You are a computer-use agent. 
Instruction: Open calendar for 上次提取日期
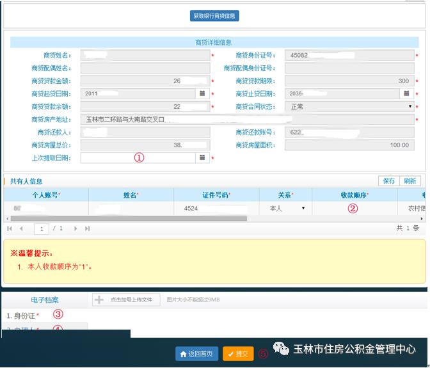point(202,158)
